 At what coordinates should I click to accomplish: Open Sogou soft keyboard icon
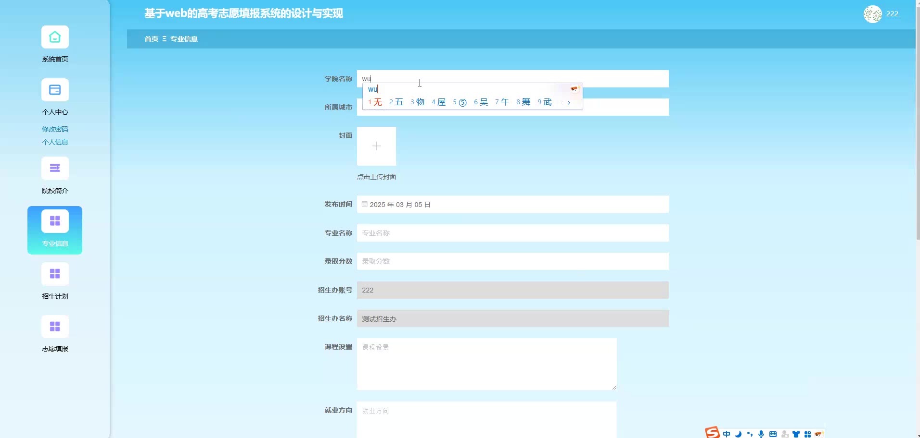[773, 434]
